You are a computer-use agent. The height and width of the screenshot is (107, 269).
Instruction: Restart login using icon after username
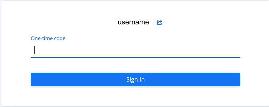(159, 23)
